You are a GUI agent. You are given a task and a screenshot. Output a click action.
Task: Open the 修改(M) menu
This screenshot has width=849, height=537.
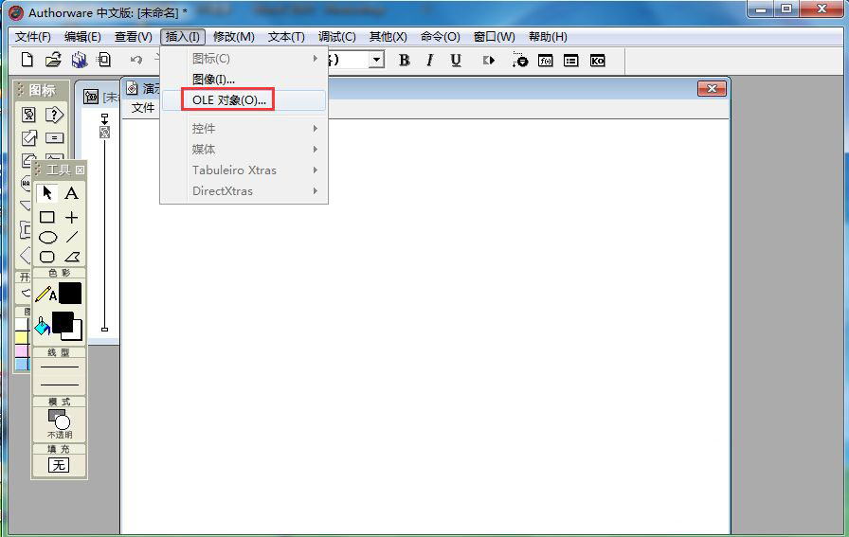point(233,37)
